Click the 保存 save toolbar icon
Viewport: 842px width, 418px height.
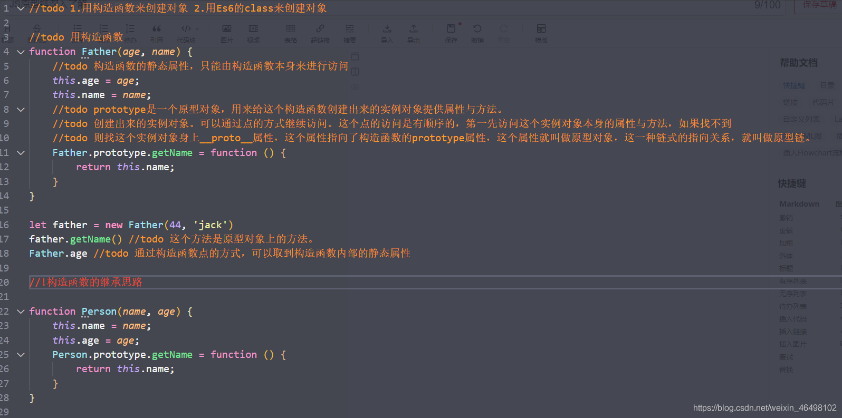[451, 28]
